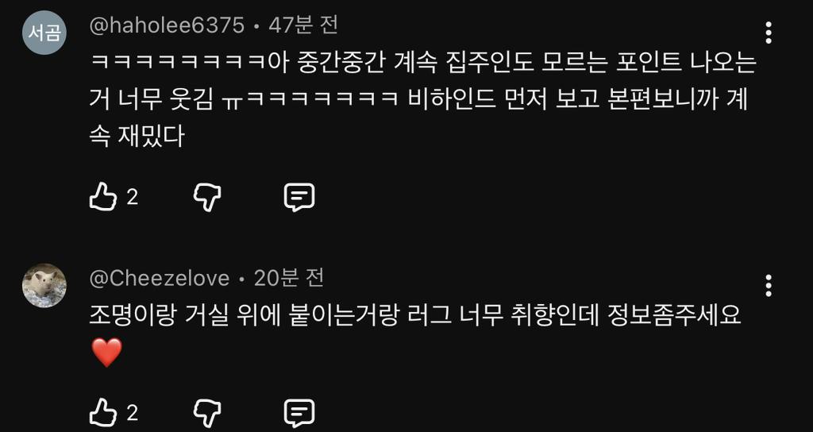Click the 47분 전 timestamp
Viewport: 813px width, 432px height.
coord(303,25)
